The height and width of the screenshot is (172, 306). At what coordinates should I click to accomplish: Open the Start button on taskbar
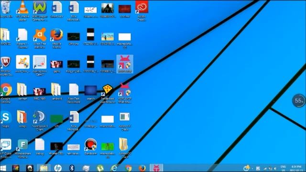pos(3,168)
